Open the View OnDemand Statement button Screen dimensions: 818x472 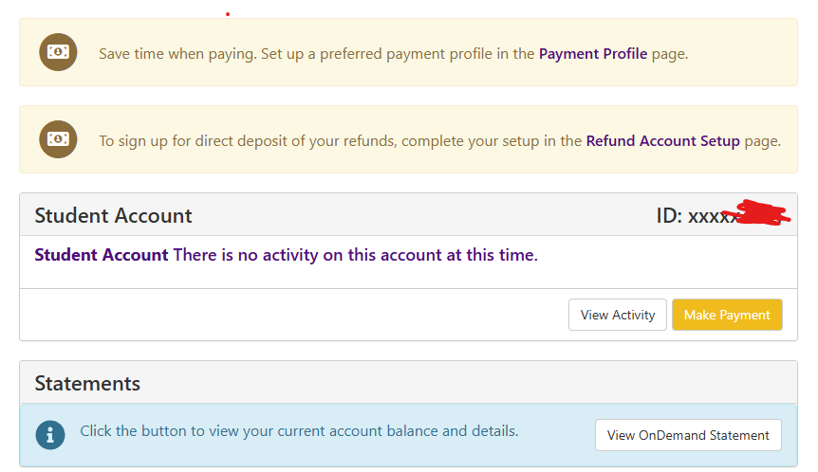pyautogui.click(x=688, y=435)
